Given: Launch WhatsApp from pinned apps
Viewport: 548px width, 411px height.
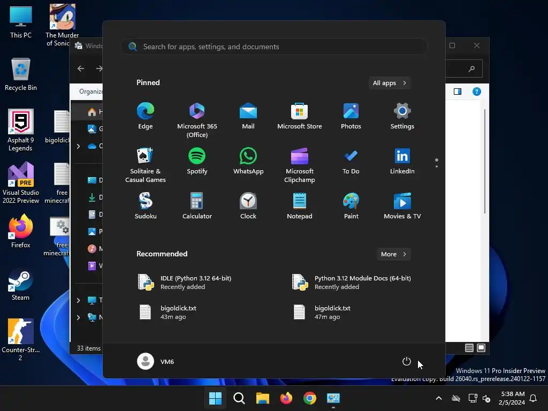Looking at the screenshot, I should point(248,161).
